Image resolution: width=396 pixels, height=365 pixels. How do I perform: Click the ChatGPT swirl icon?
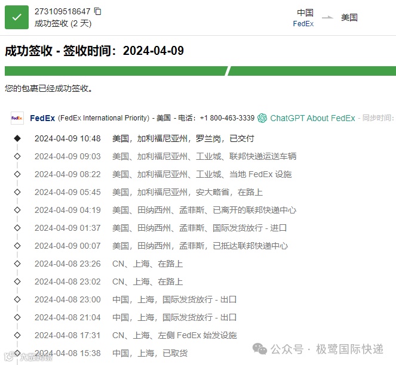click(262, 118)
